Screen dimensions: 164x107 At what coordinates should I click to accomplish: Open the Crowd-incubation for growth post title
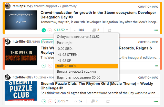[x=98, y=15]
